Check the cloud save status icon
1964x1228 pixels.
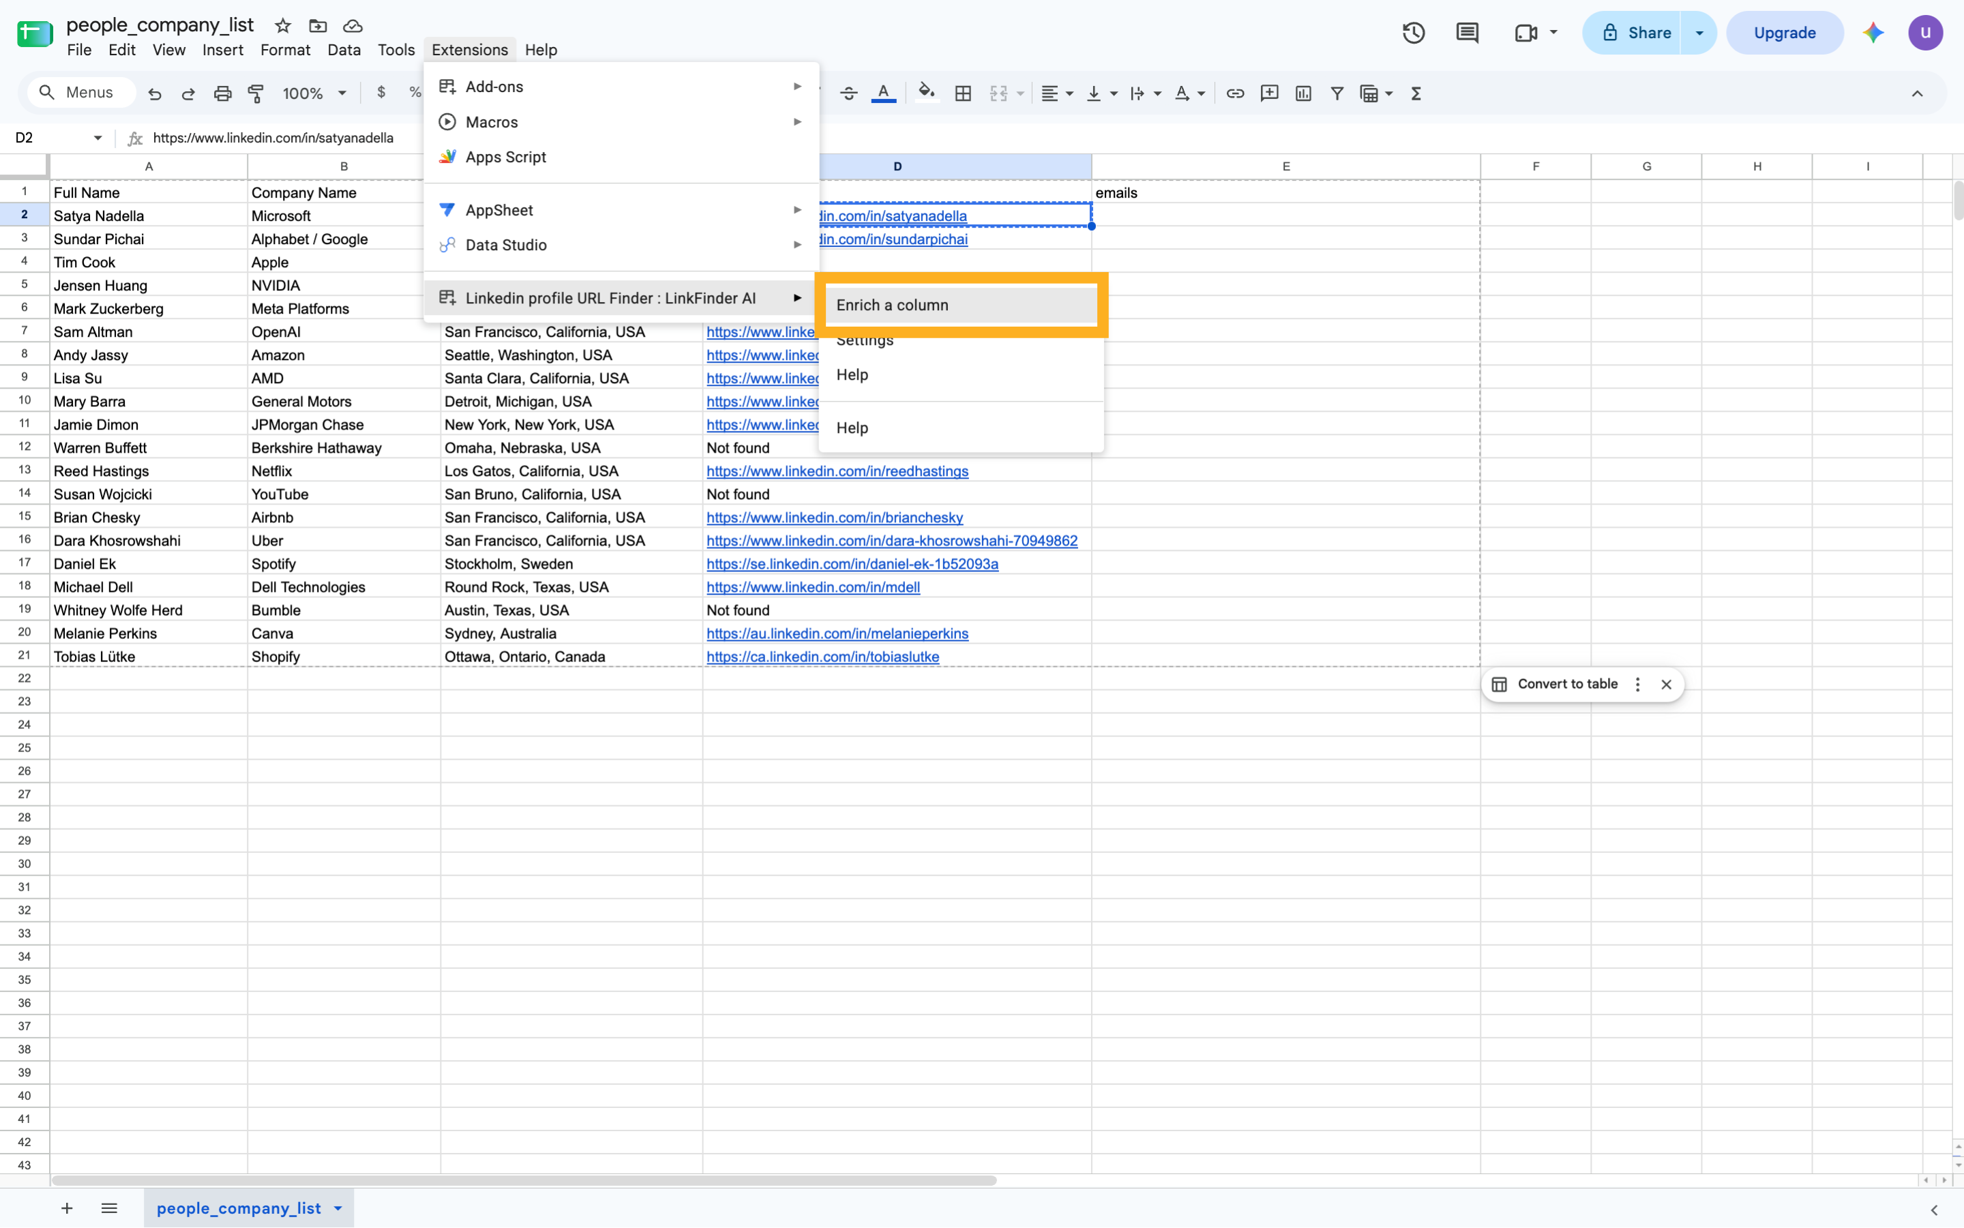point(353,26)
